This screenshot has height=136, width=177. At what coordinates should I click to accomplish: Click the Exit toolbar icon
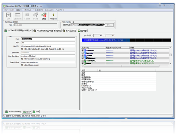click(x=8, y=15)
